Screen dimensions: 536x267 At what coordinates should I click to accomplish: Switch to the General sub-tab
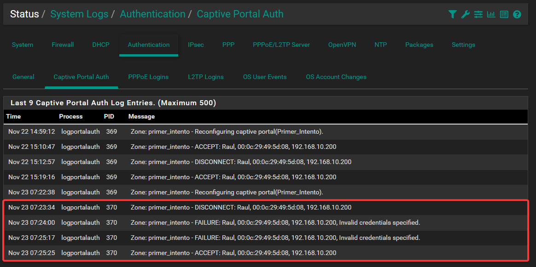(23, 77)
